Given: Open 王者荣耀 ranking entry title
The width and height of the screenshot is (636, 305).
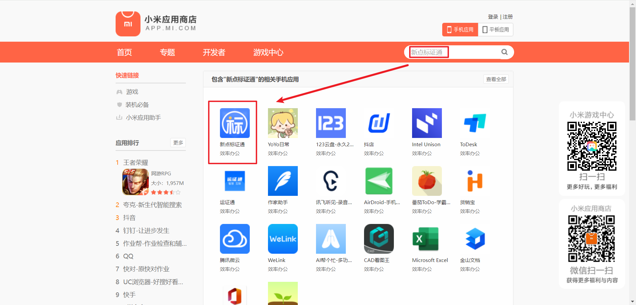Looking at the screenshot, I should click(135, 162).
